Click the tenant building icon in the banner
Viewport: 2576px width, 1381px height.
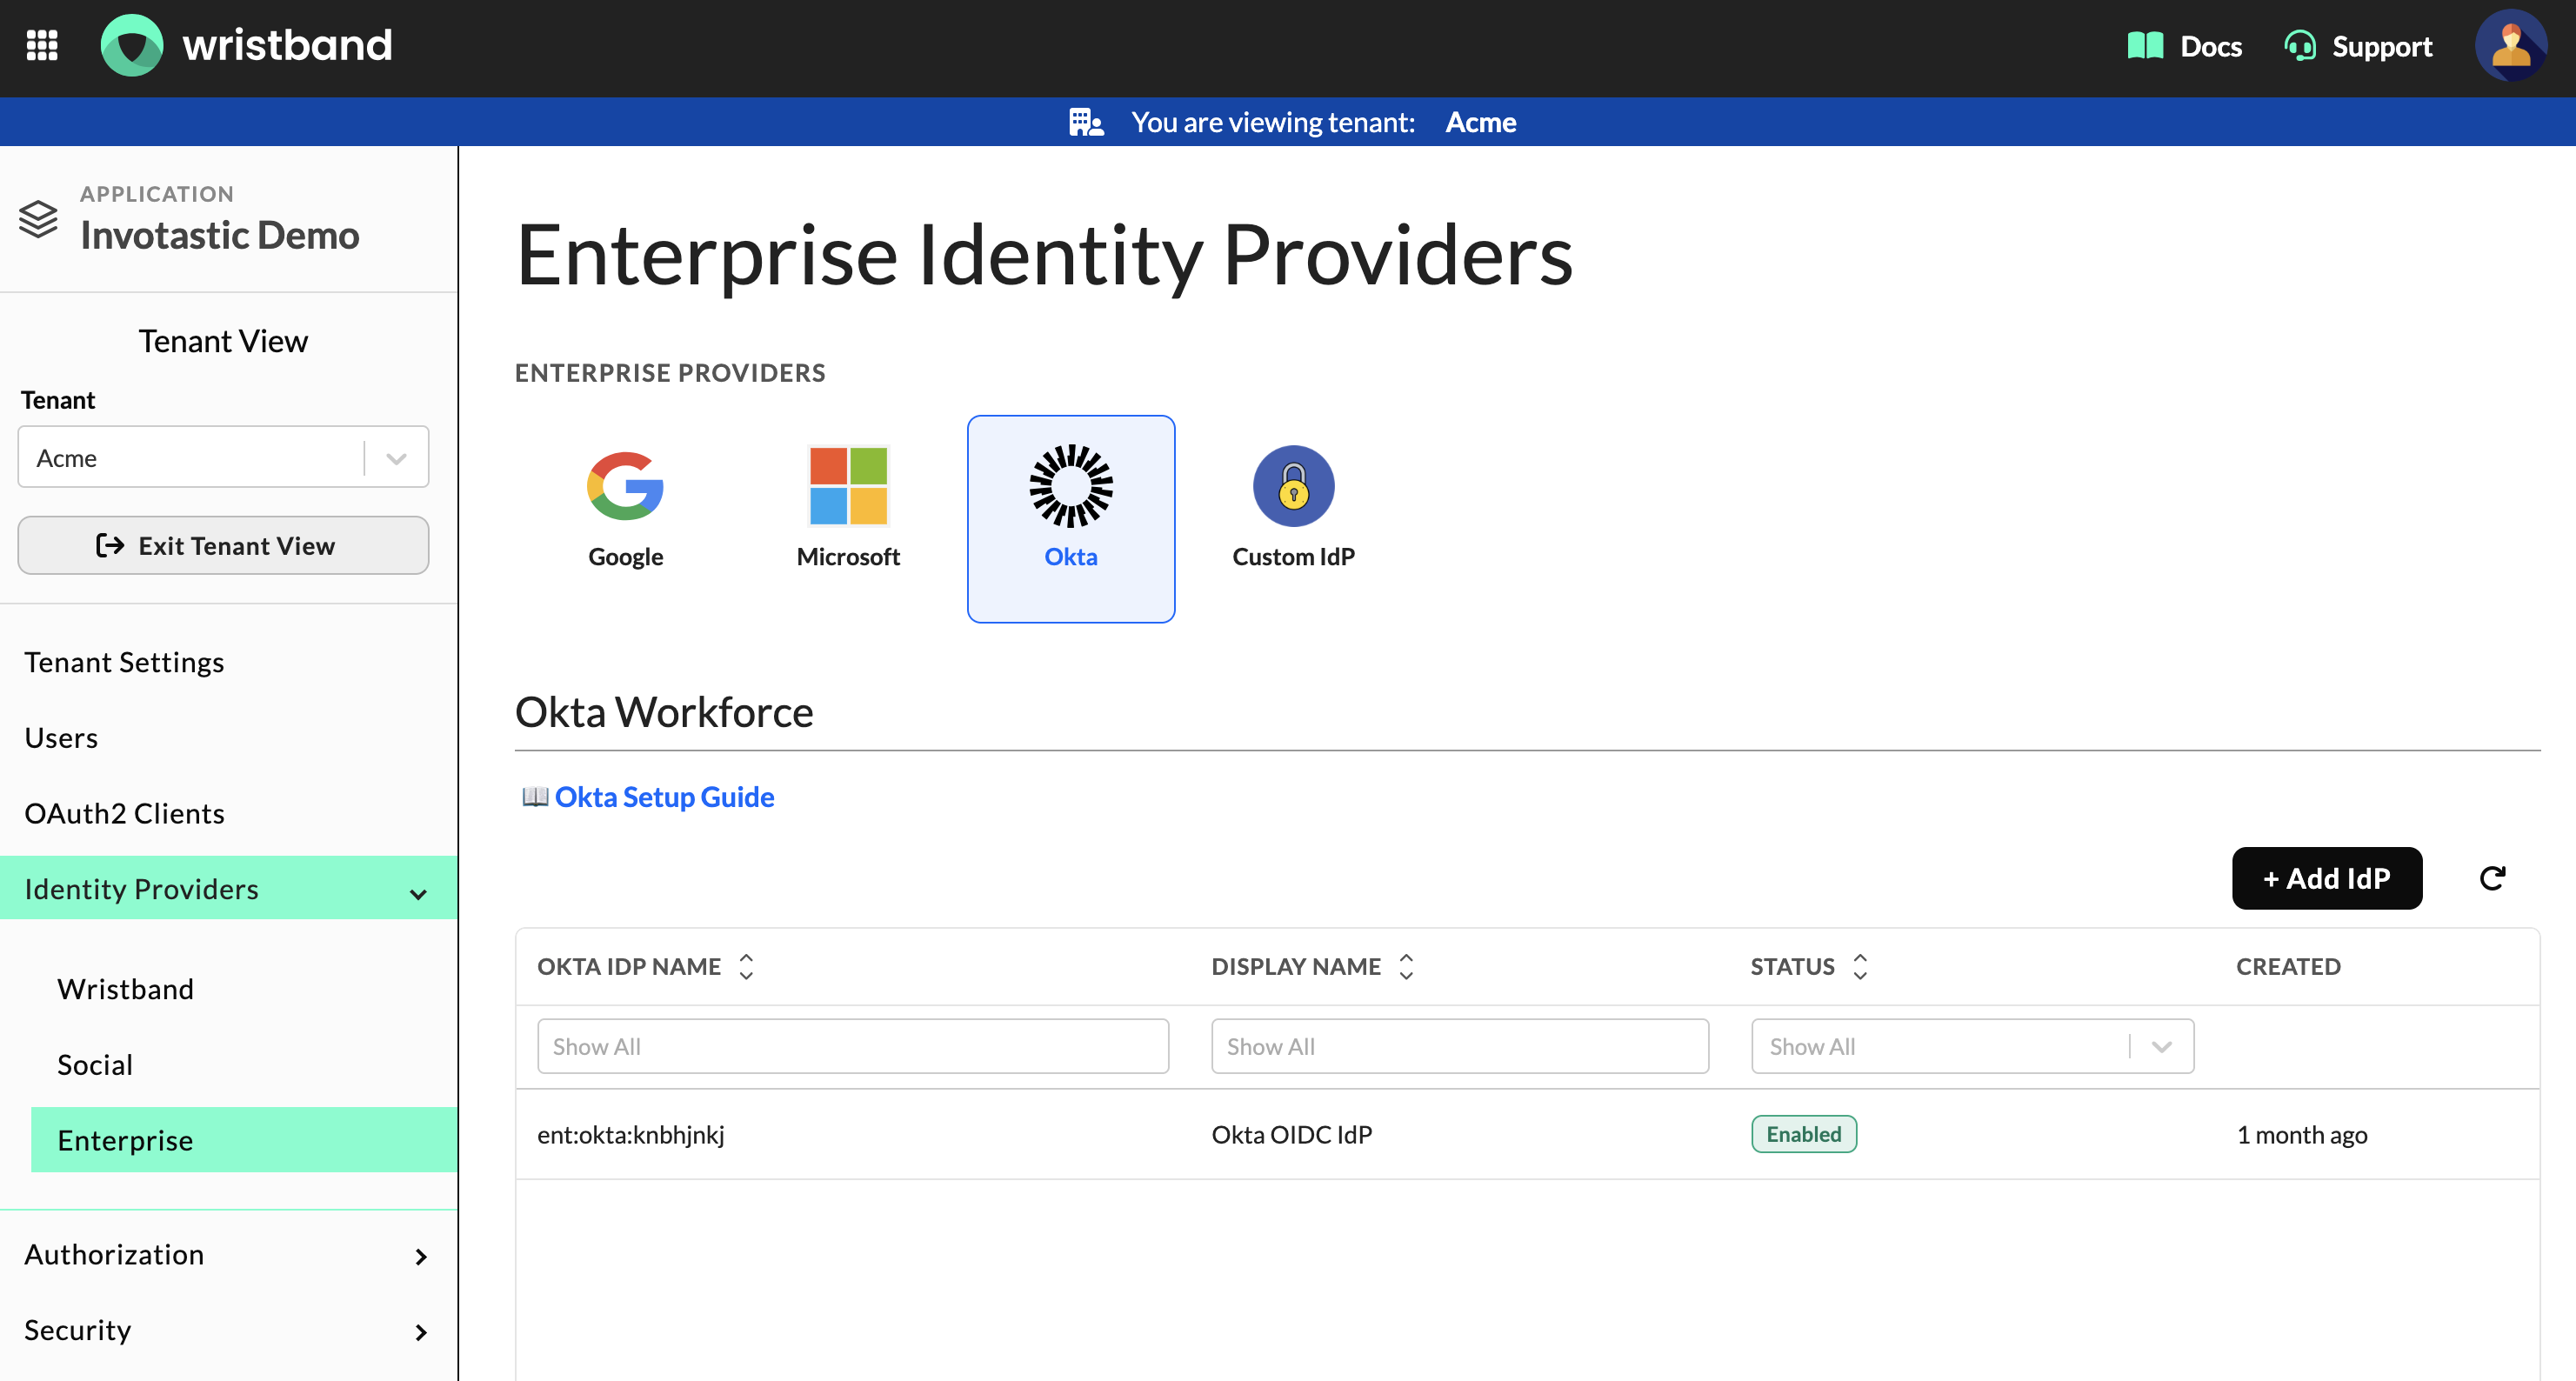1086,122
